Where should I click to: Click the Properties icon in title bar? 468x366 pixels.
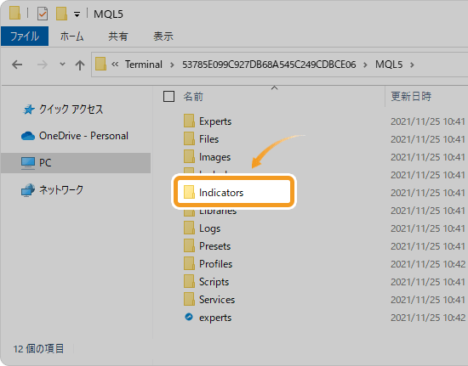43,14
